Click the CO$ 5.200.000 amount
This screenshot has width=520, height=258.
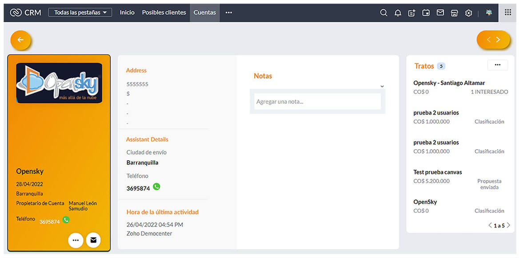tap(432, 181)
